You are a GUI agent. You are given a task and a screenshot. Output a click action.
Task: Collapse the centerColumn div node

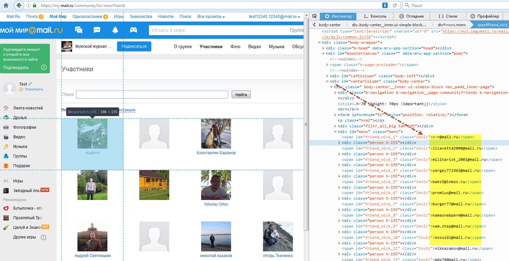click(x=327, y=81)
